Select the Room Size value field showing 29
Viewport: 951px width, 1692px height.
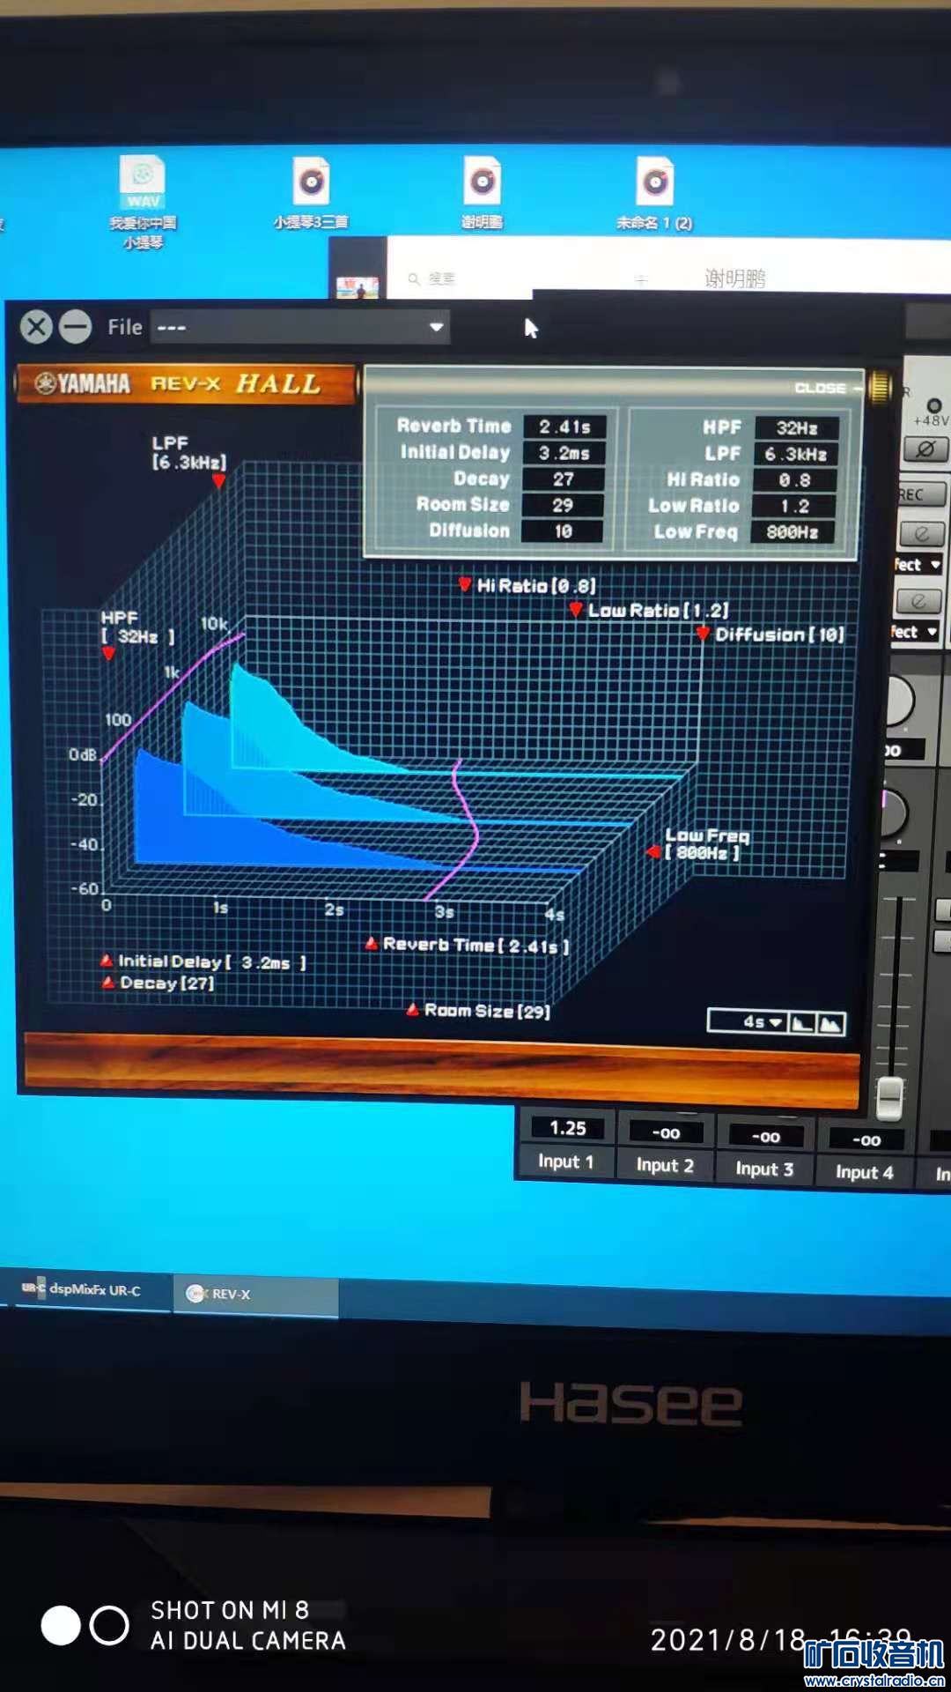click(x=562, y=505)
